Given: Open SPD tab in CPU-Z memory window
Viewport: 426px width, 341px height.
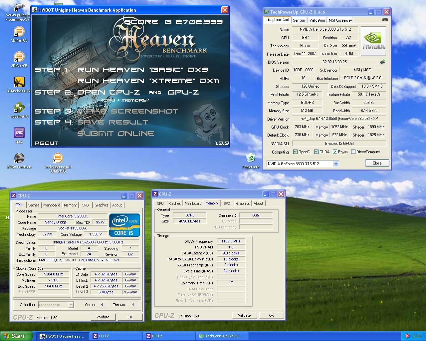Looking at the screenshot, I should click(x=227, y=203).
